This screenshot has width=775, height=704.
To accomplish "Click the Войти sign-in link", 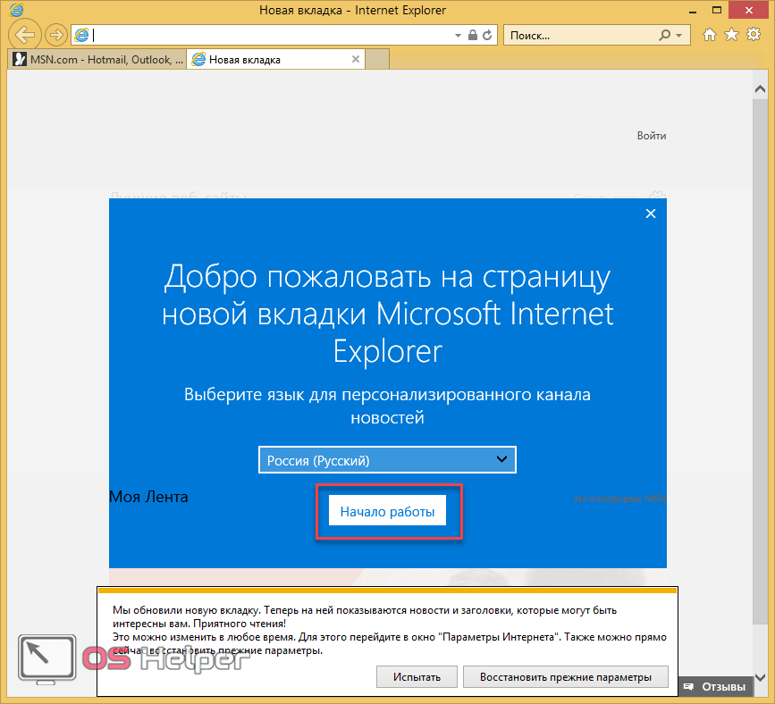I will tap(651, 136).
